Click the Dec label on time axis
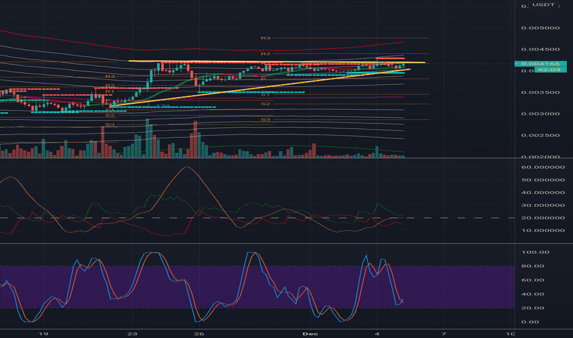The width and height of the screenshot is (573, 338). [x=310, y=334]
